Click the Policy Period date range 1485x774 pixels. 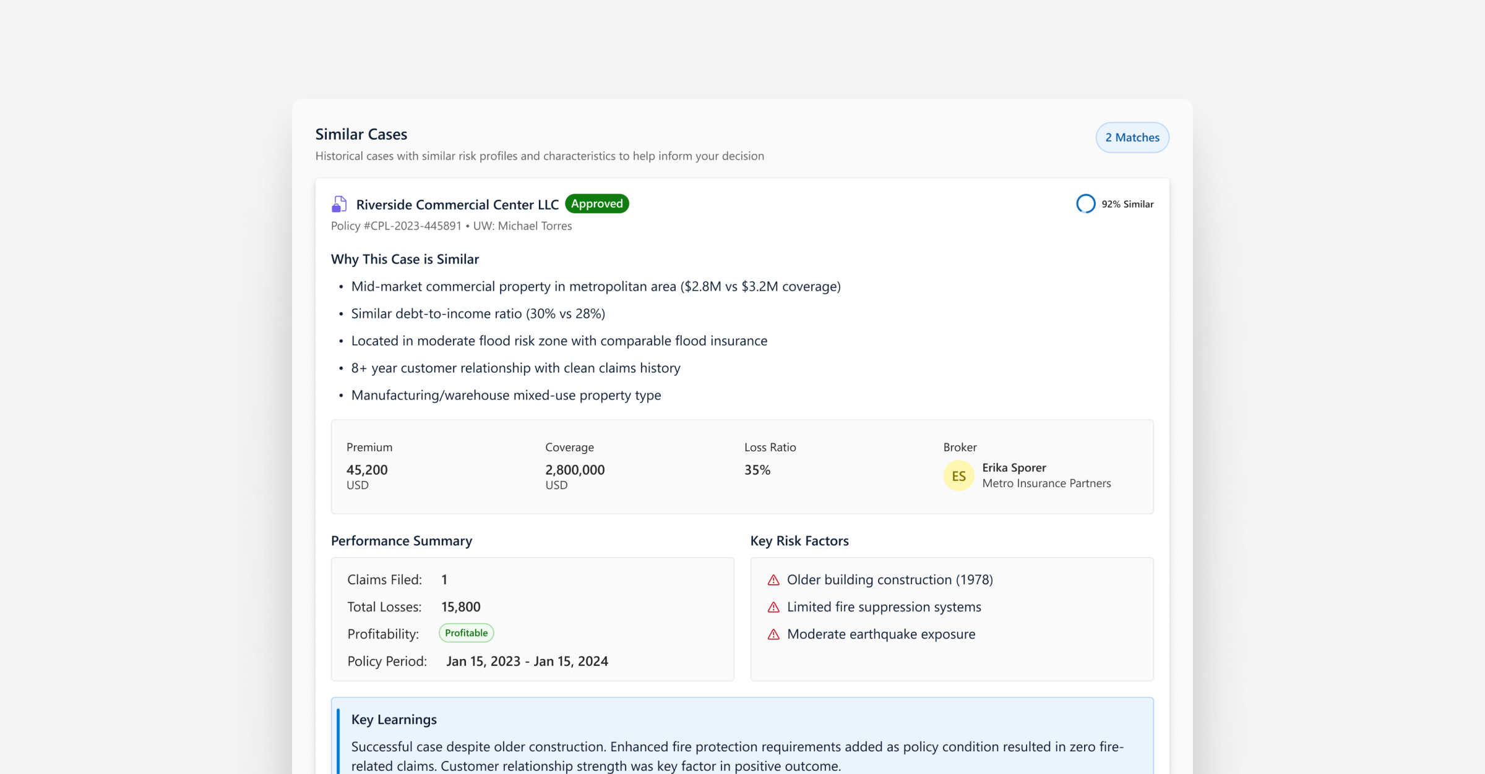coord(527,661)
